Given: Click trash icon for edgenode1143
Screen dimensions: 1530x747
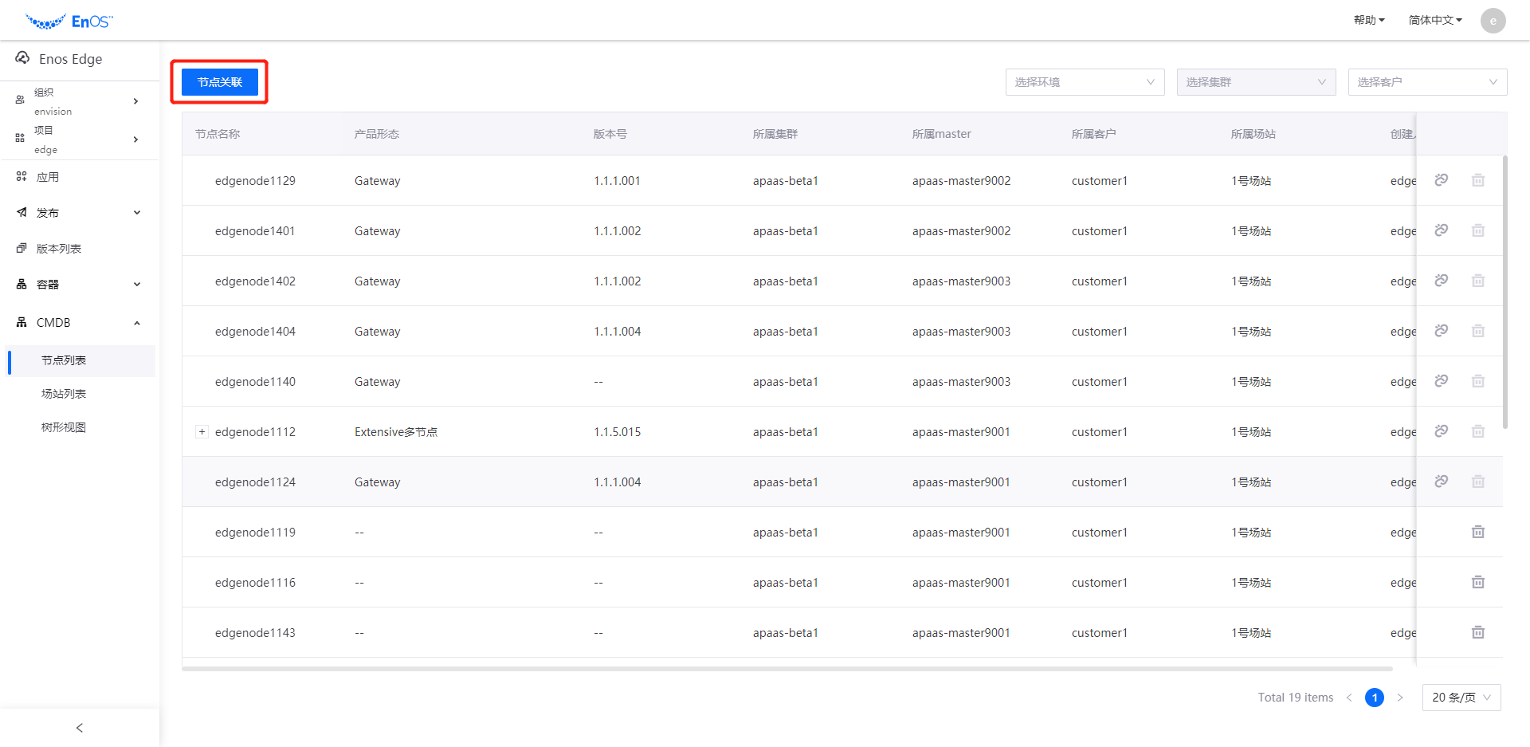Looking at the screenshot, I should click(1477, 632).
